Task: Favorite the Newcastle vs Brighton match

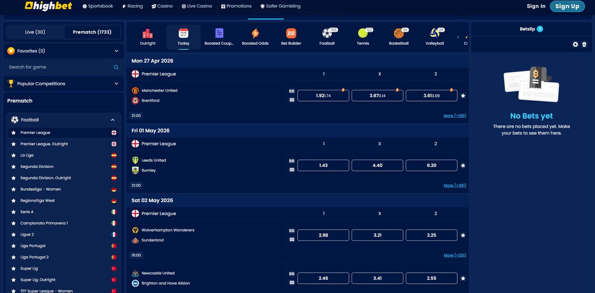Action: (463, 278)
